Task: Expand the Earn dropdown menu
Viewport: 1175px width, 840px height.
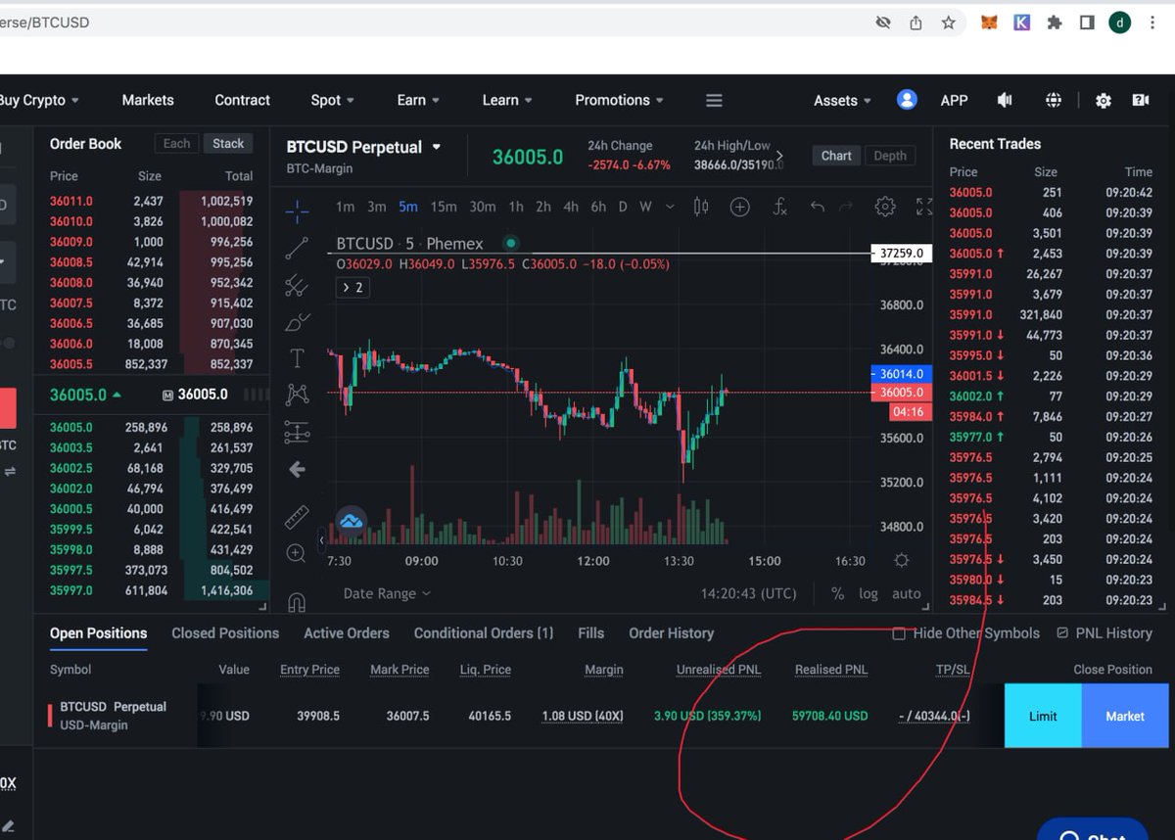Action: pos(418,100)
